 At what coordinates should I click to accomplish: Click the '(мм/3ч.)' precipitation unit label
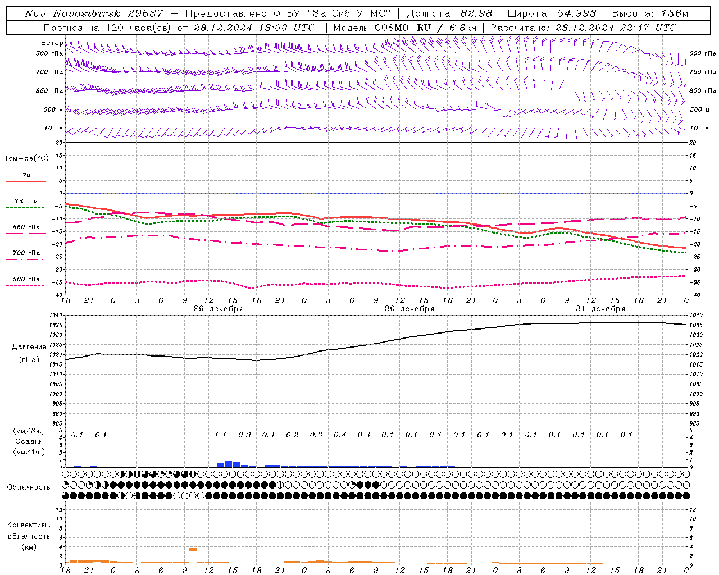pyautogui.click(x=29, y=431)
